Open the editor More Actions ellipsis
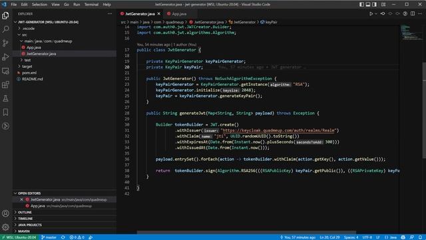Viewport: 426px width, 240px height. coord(420,13)
